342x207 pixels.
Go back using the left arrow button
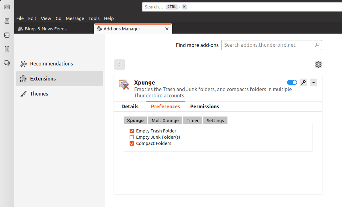(119, 65)
